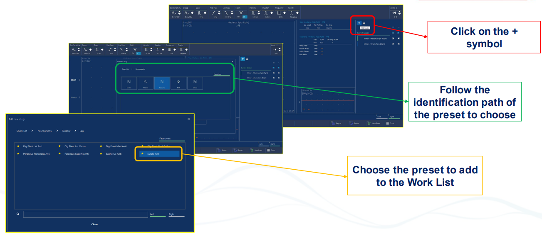Click the star beside Saphenus Anti
This screenshot has width=542, height=246.
101,154
